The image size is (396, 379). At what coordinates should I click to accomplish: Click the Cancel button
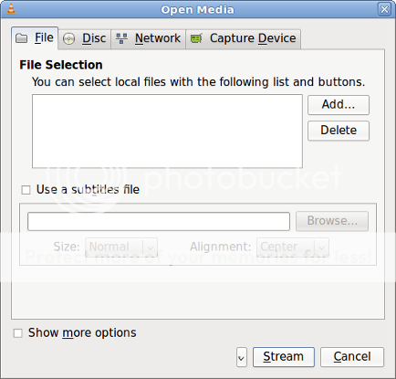352,357
